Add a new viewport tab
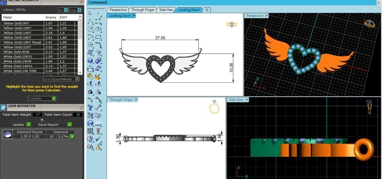Image resolution: width=382 pixels, height=179 pixels. 207,10
